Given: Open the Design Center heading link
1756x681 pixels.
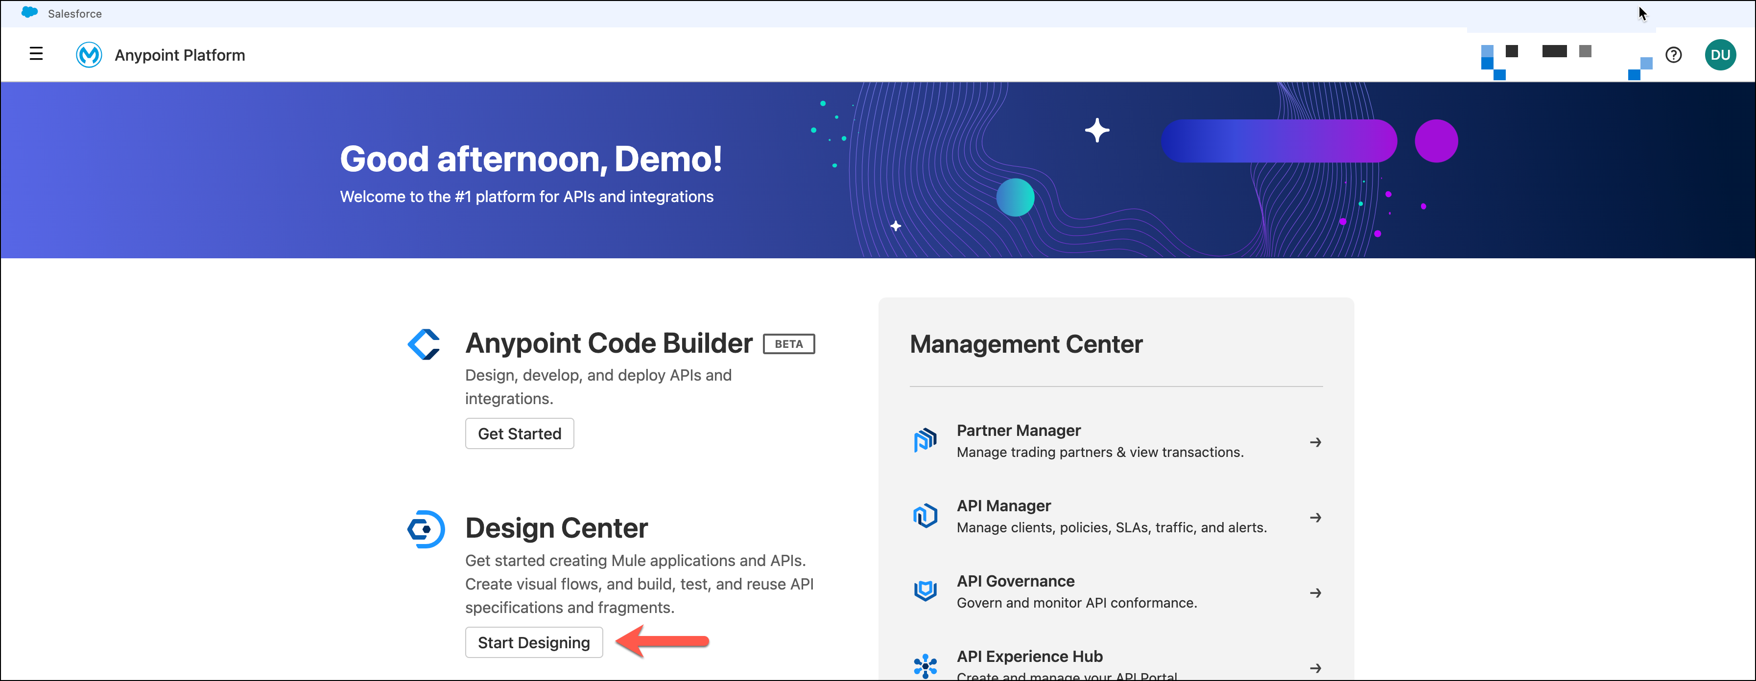Looking at the screenshot, I should click(556, 528).
